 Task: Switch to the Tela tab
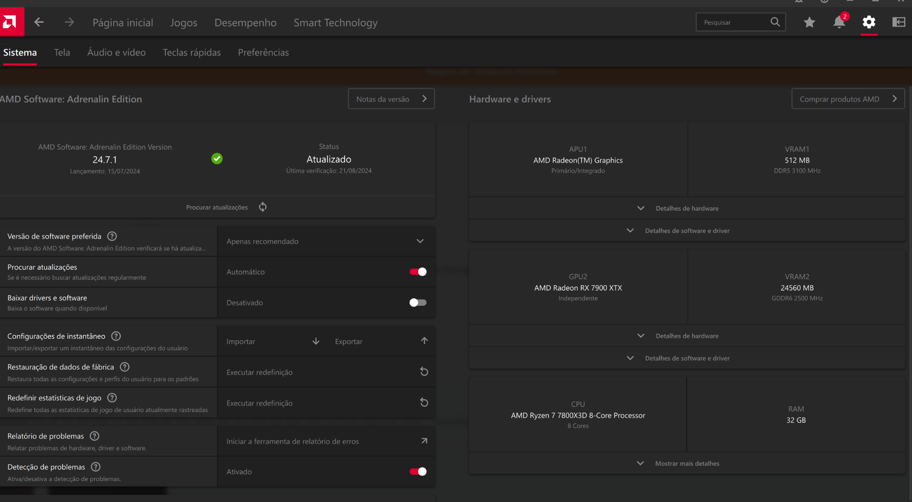(62, 53)
